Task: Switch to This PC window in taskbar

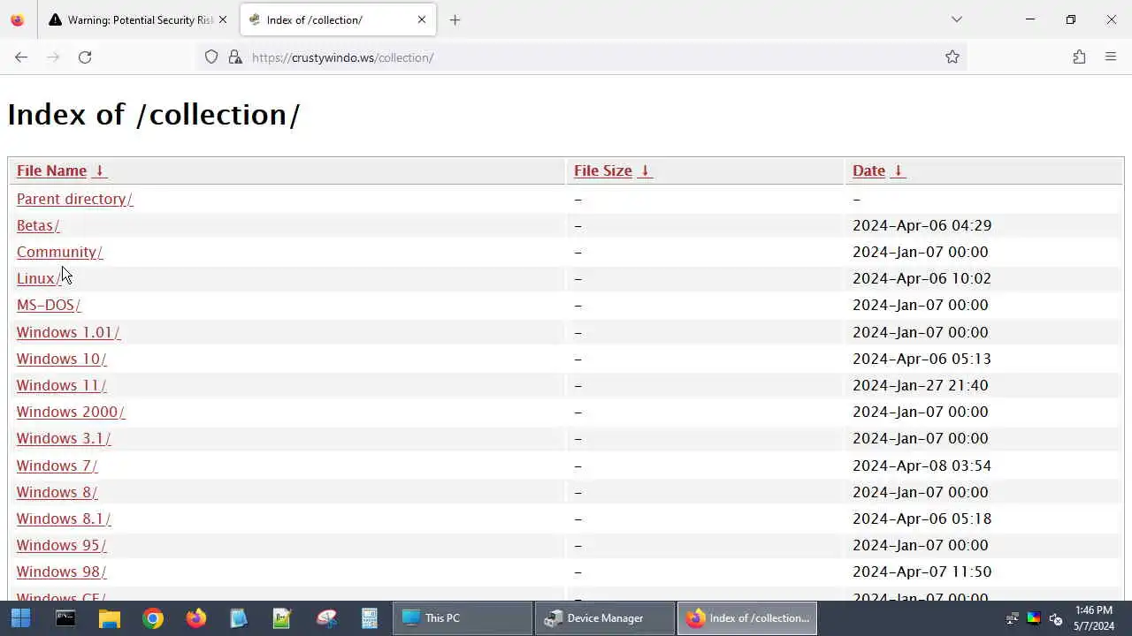Action: click(462, 618)
